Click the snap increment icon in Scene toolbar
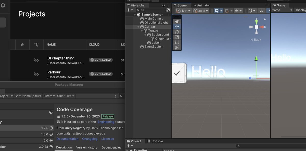The height and width of the screenshot is (151, 306). pyautogui.click(x=227, y=11)
